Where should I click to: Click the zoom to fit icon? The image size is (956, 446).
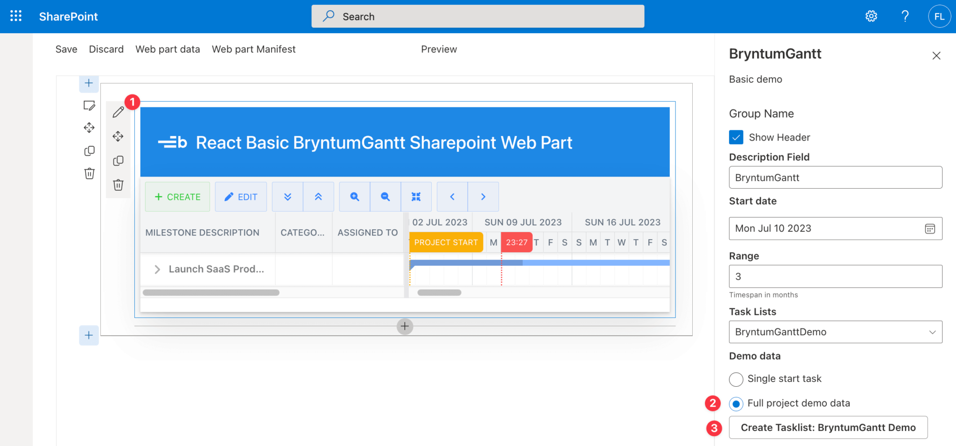pos(416,197)
